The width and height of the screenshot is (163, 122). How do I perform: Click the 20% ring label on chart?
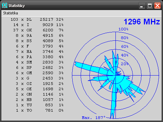coord(125,64)
